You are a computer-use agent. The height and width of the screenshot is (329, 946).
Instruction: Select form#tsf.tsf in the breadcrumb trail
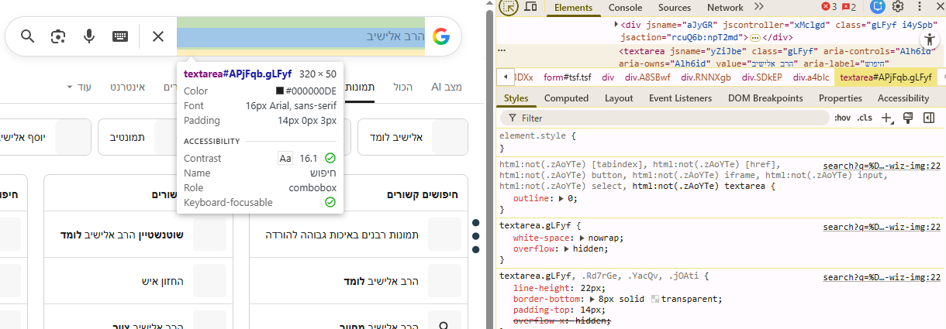pyautogui.click(x=567, y=77)
